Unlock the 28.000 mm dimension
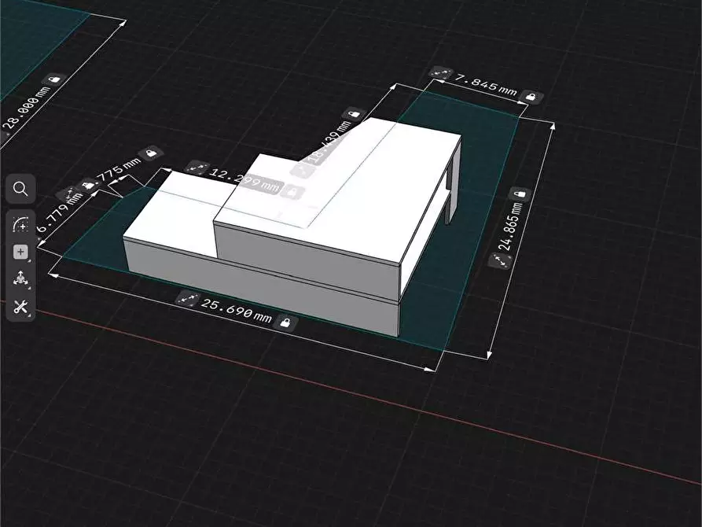This screenshot has height=527, width=702. point(53,79)
